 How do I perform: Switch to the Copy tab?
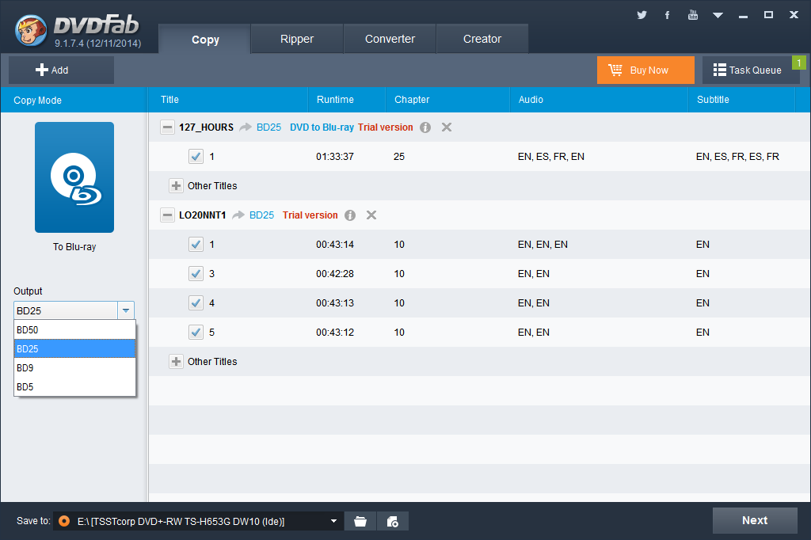[x=205, y=40]
